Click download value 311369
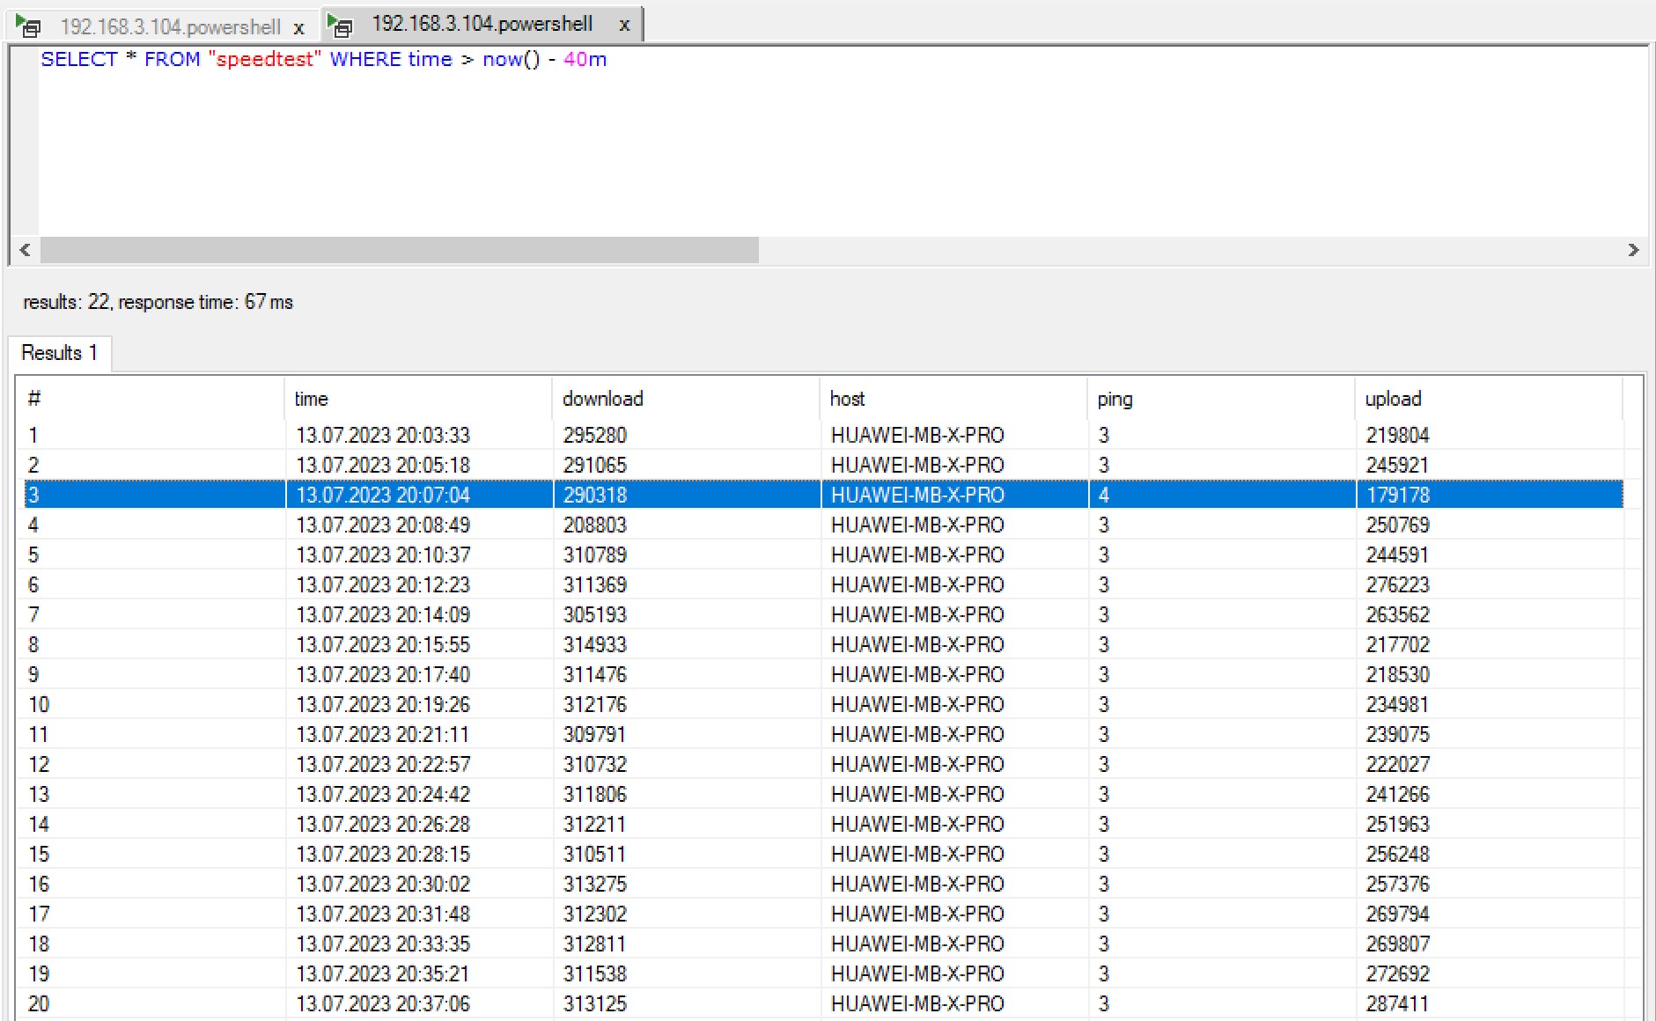The image size is (1656, 1021). point(595,584)
